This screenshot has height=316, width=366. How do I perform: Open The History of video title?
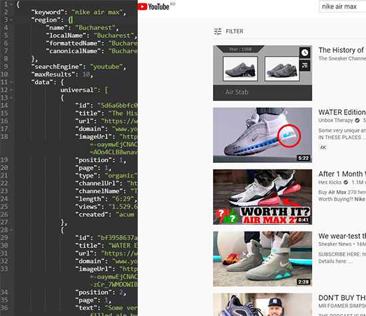tap(342, 50)
